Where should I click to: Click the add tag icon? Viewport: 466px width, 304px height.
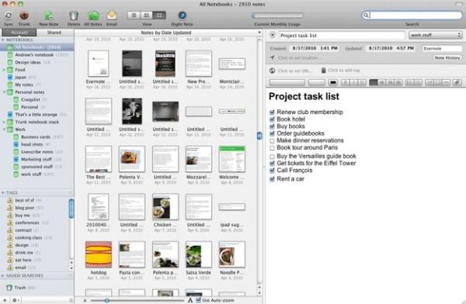(x=324, y=71)
